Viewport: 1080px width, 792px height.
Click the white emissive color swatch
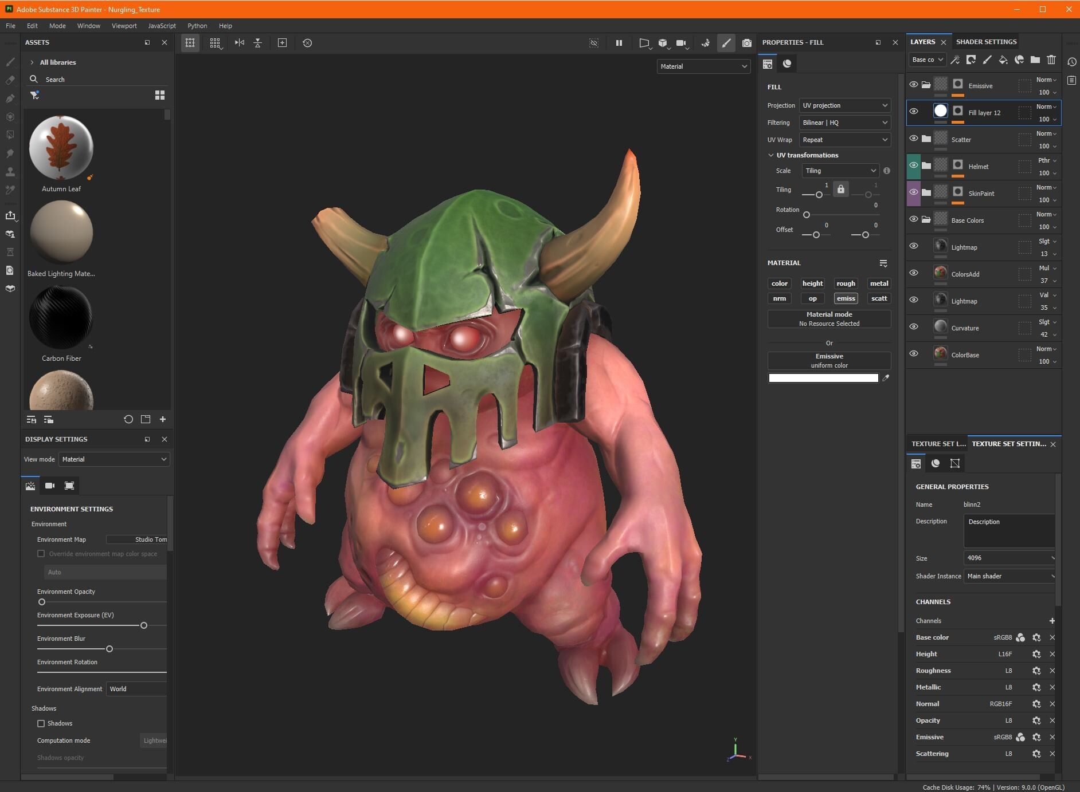click(823, 378)
